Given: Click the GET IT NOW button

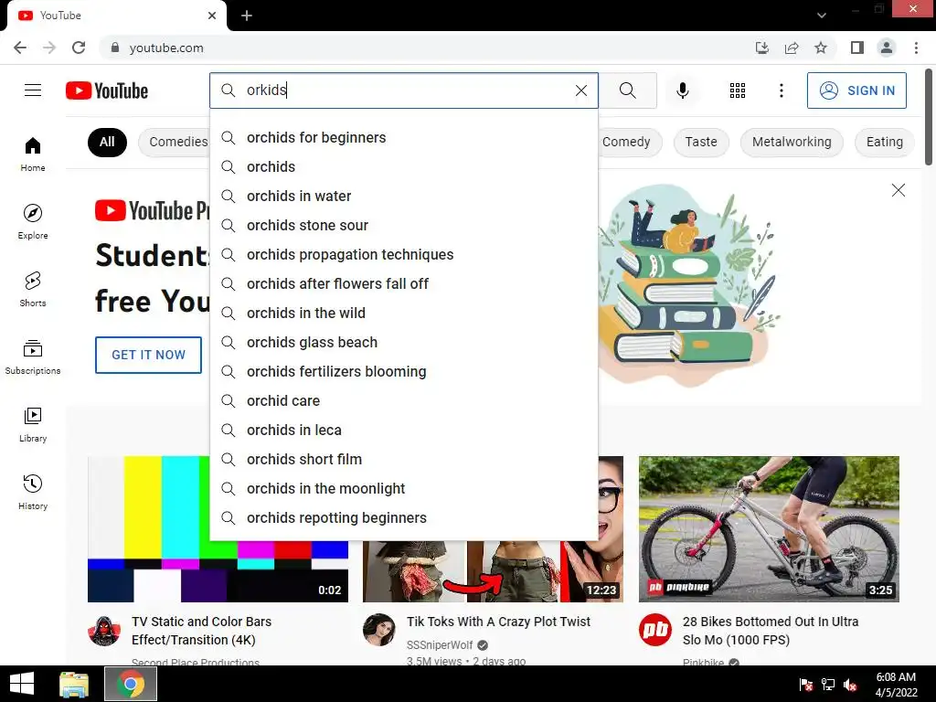Looking at the screenshot, I should coord(148,355).
